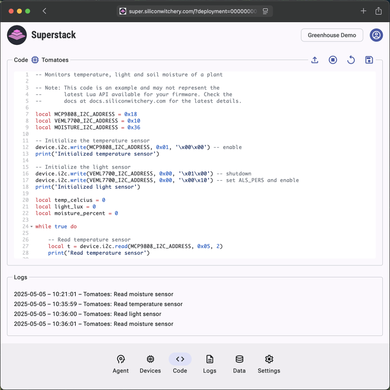This screenshot has height=390, width=390.
Task: Open a new browser tab with plus button
Action: coord(363,11)
